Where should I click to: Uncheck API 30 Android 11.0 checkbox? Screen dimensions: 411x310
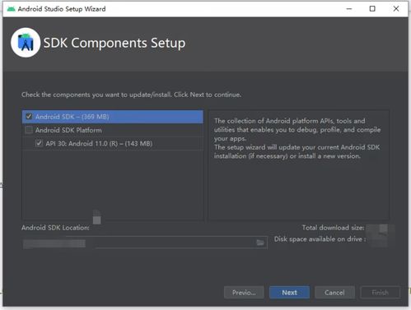click(39, 143)
